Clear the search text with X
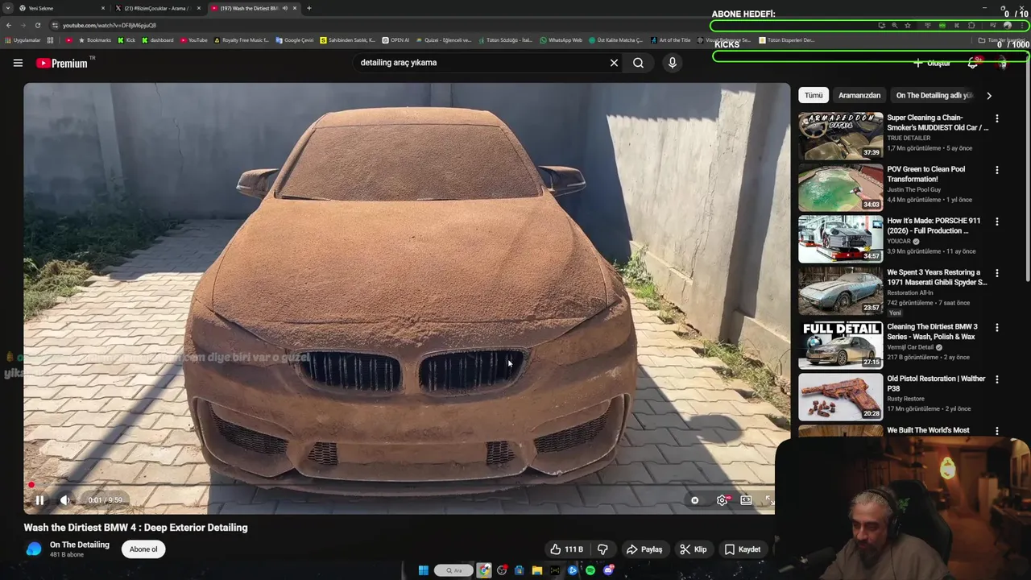 point(614,63)
